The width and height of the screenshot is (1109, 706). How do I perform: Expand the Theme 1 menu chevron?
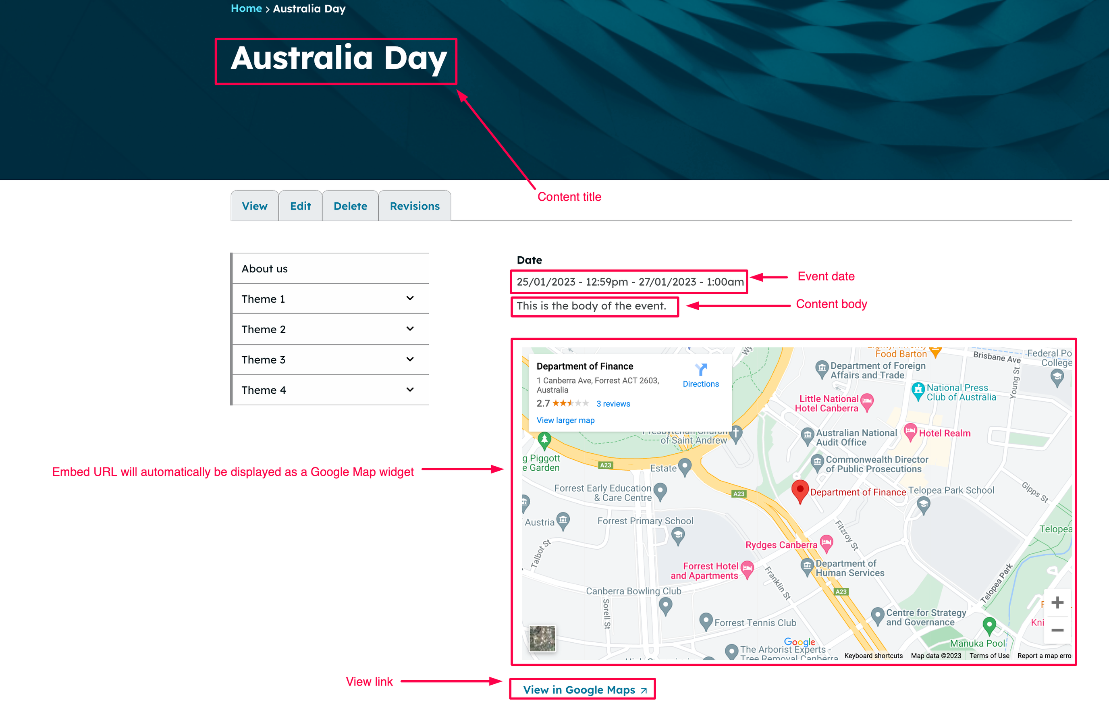click(x=410, y=299)
